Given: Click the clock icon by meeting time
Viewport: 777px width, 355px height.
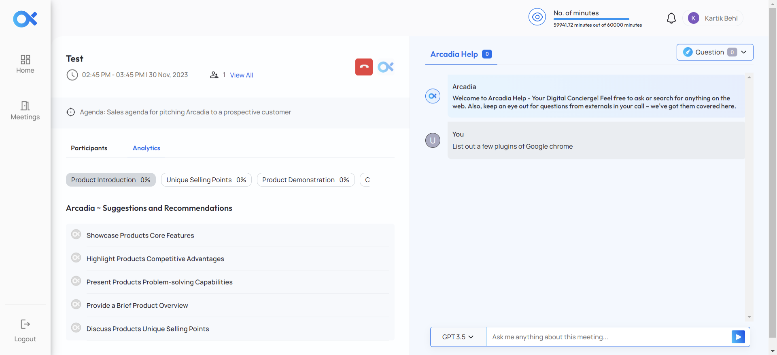Looking at the screenshot, I should [x=72, y=75].
